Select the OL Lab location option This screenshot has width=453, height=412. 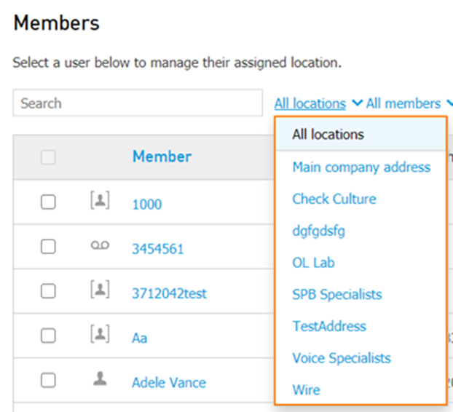click(313, 263)
